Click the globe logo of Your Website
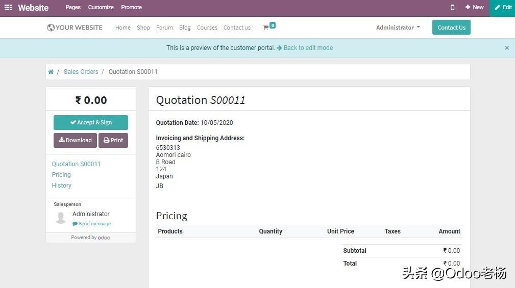 51,28
